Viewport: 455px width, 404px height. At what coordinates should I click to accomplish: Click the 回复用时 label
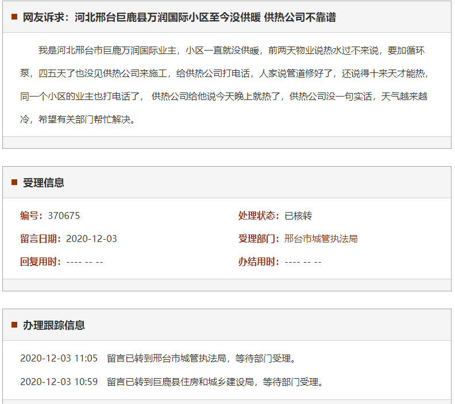41,261
